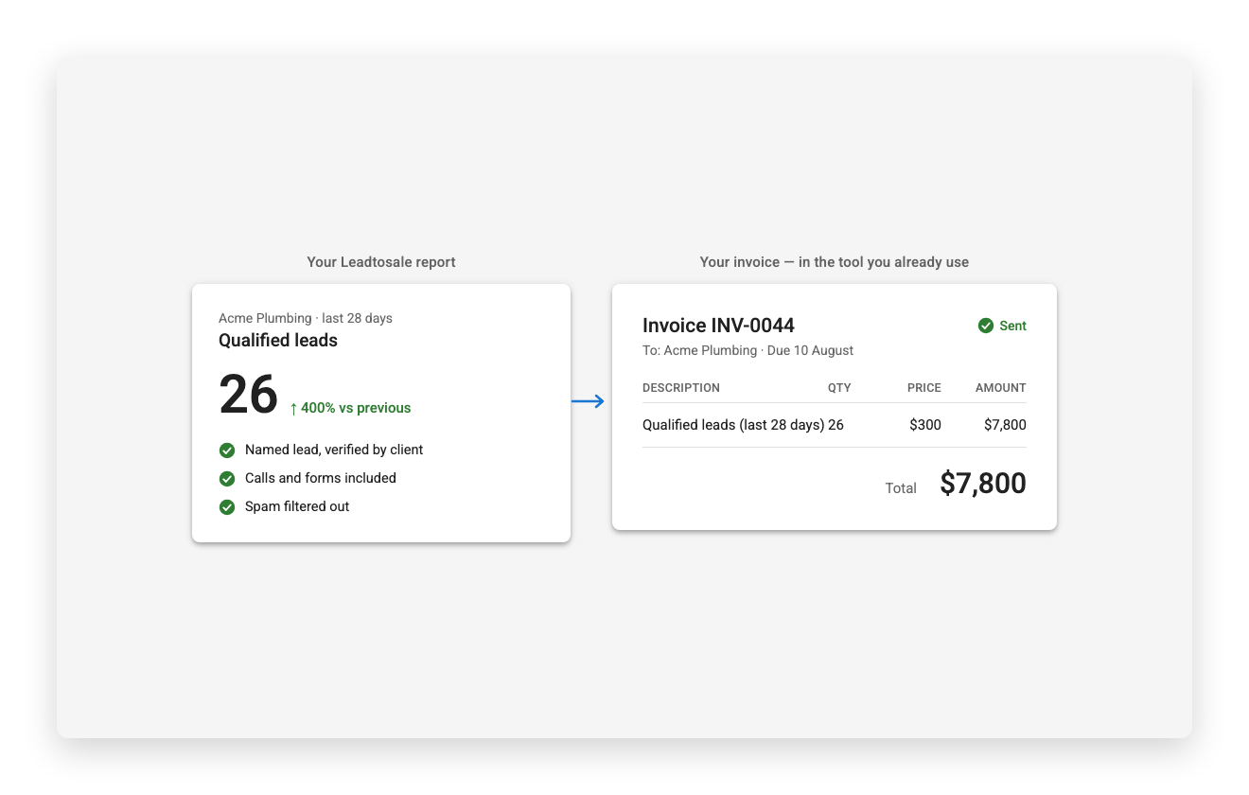The width and height of the screenshot is (1249, 795).
Task: Click the 'Qualified leads' heading
Action: coord(278,341)
